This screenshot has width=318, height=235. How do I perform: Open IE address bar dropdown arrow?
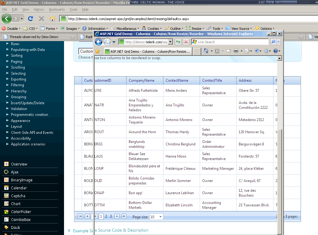point(170,42)
